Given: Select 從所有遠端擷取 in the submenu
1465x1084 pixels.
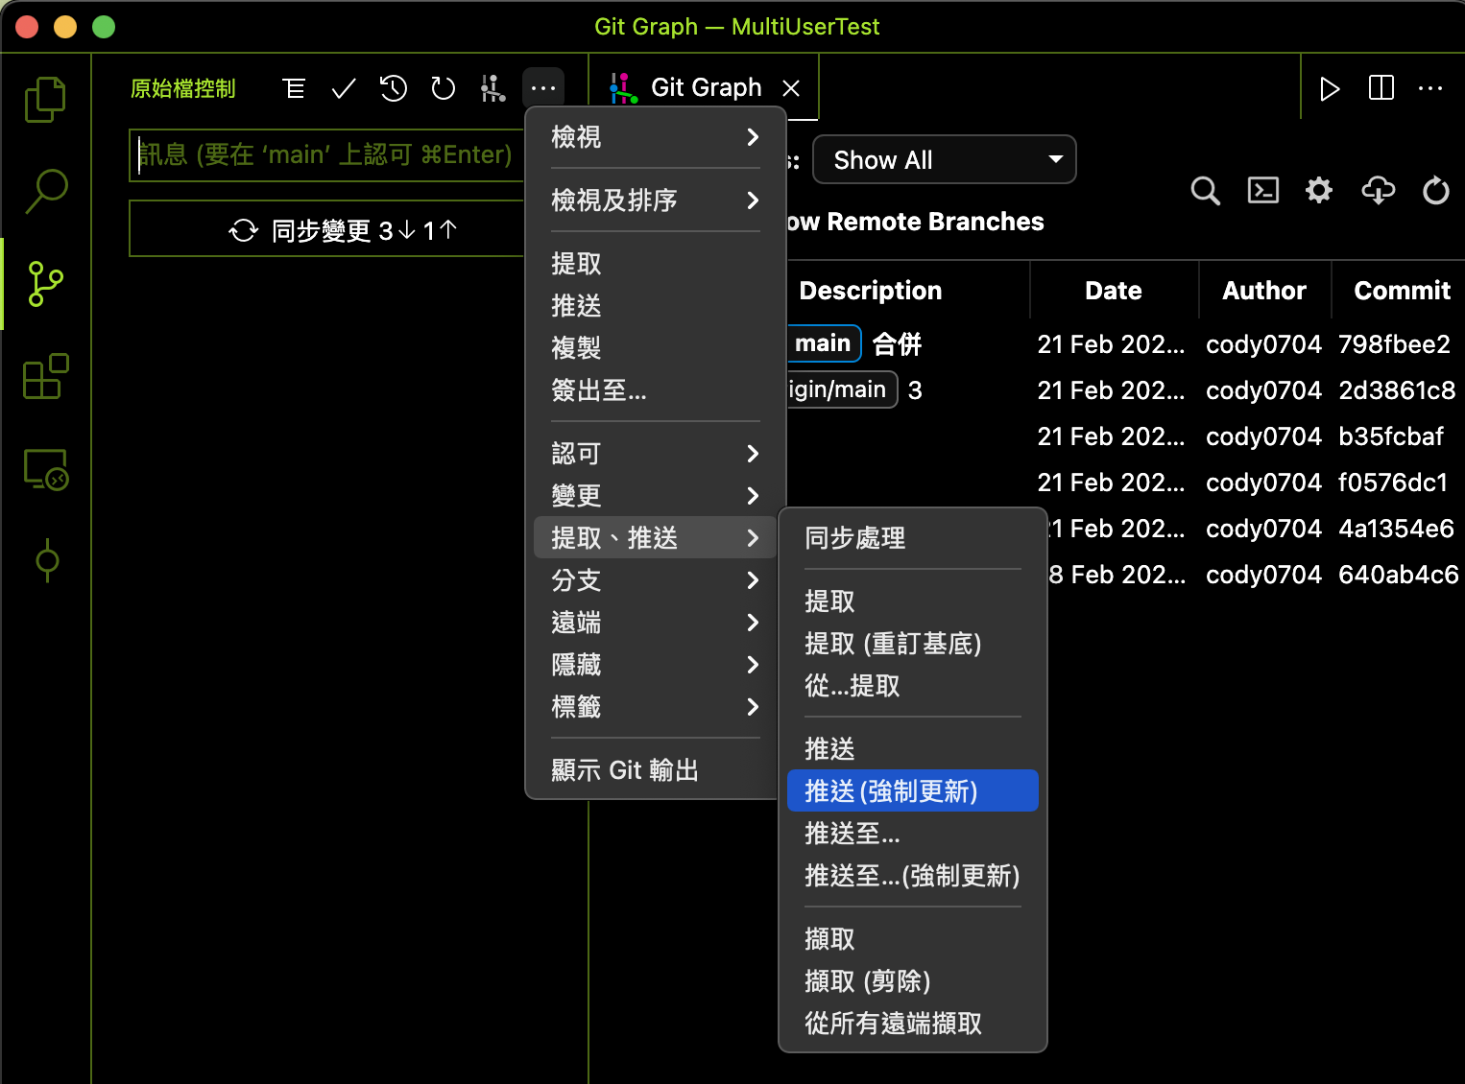Looking at the screenshot, I should [x=913, y=1024].
